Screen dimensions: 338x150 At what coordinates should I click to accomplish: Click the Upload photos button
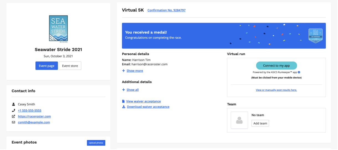pyautogui.click(x=96, y=143)
